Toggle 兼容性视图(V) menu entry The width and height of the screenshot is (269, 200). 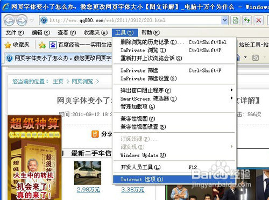point(174,119)
